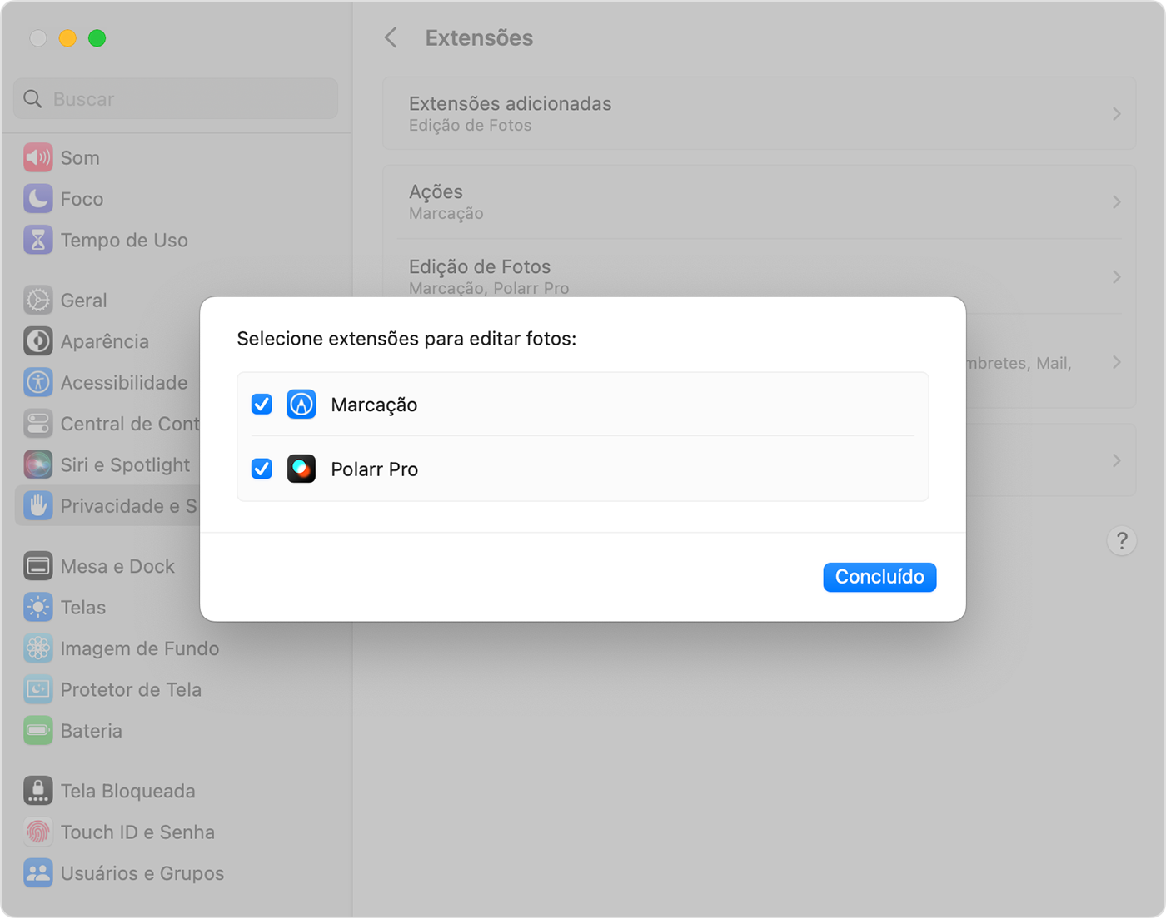Image resolution: width=1166 pixels, height=919 pixels.
Task: Select the Som settings icon
Action: [37, 156]
